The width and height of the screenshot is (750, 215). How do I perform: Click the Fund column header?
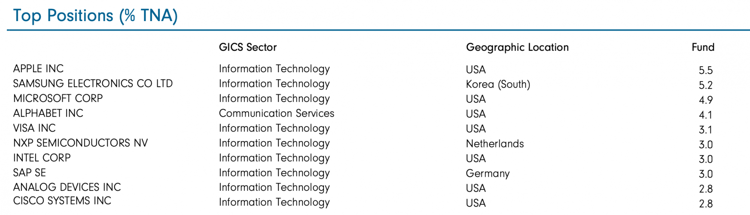coord(703,47)
